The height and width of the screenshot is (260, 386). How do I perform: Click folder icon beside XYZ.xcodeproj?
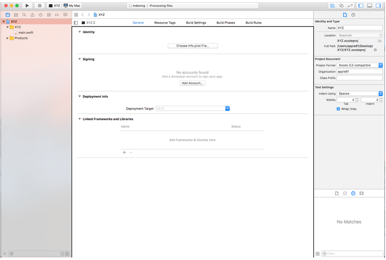click(x=379, y=40)
